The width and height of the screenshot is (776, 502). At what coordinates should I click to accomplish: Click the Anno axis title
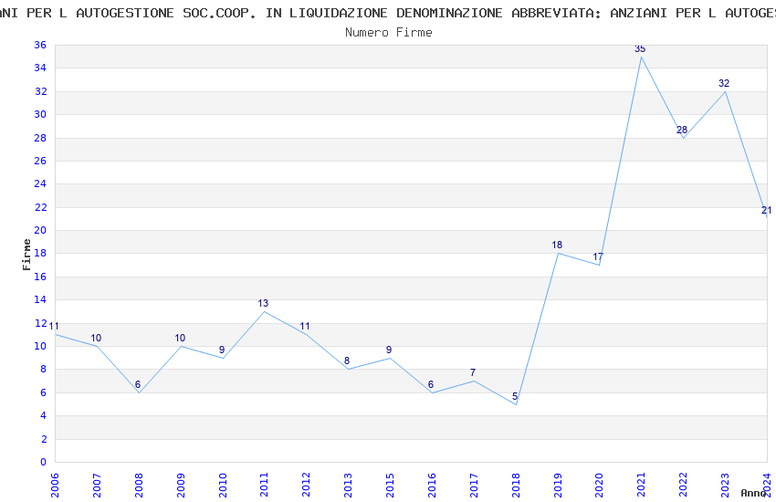click(753, 493)
